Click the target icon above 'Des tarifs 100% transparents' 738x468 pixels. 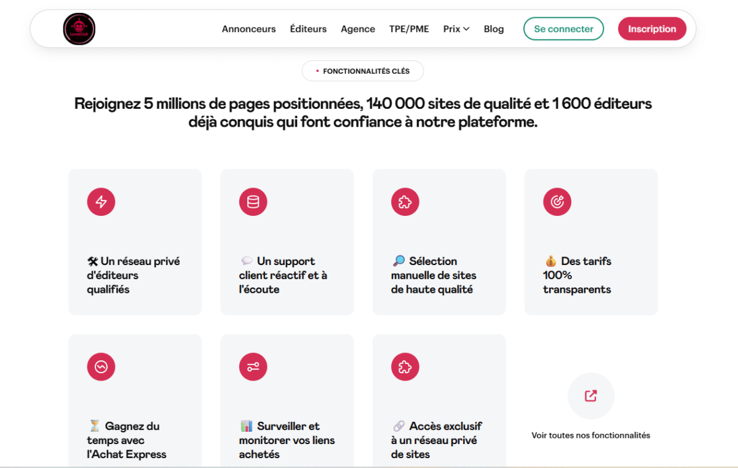(x=557, y=202)
